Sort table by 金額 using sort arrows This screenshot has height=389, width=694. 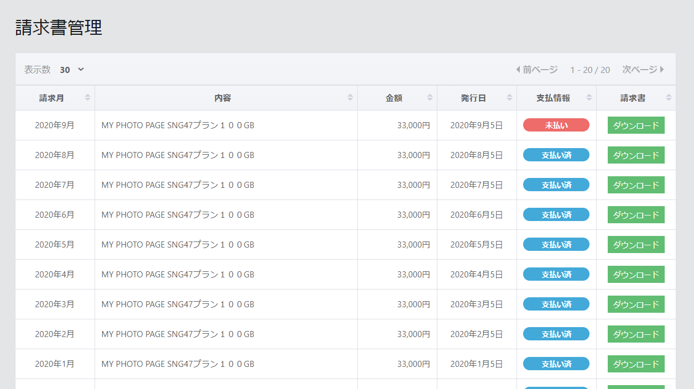(x=430, y=98)
